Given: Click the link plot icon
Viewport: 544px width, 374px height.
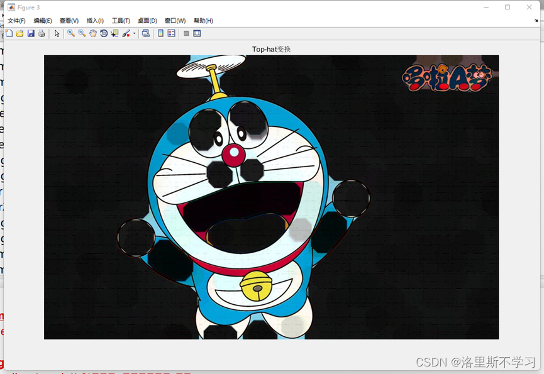Looking at the screenshot, I should coord(146,33).
